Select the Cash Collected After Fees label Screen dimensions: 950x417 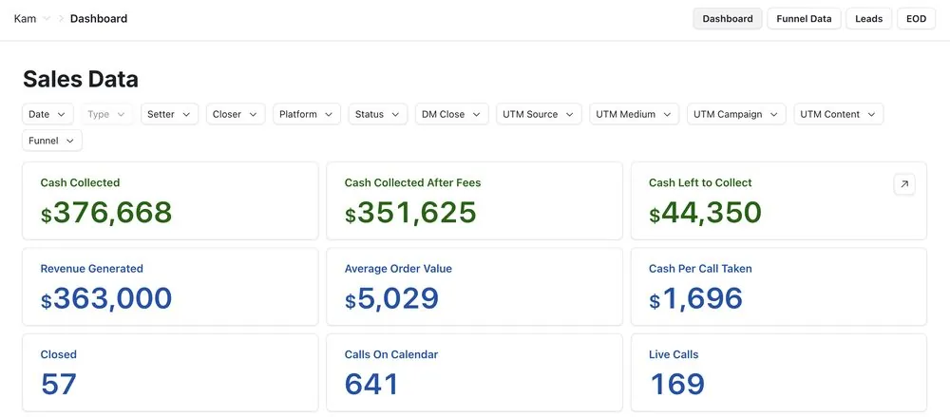coord(412,182)
